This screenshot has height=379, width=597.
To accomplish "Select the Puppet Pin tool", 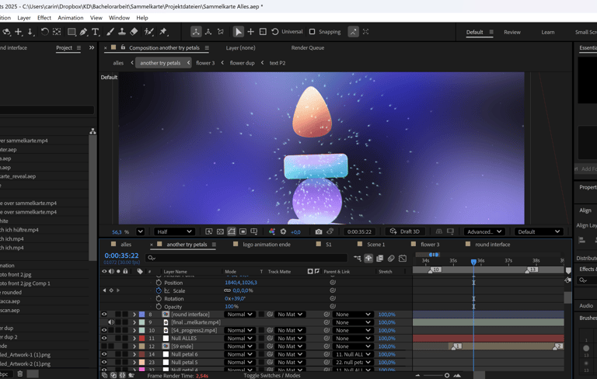I will tap(163, 32).
